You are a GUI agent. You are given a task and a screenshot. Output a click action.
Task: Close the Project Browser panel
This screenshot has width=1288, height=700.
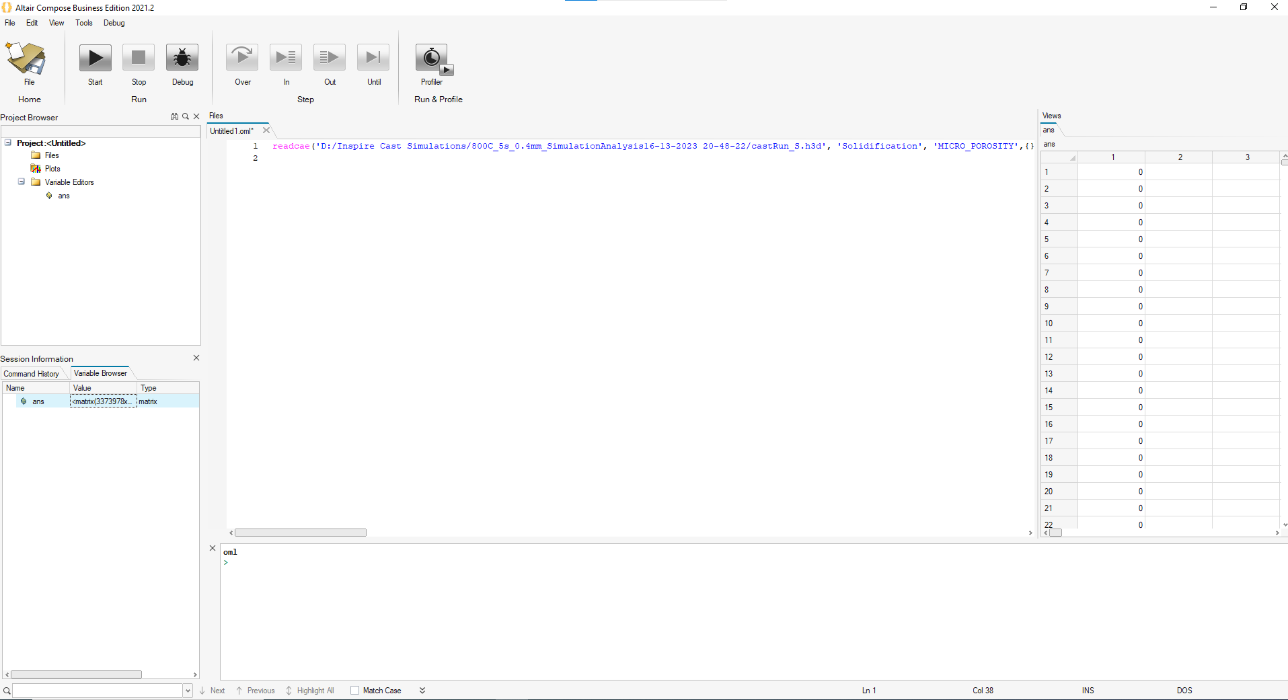tap(196, 116)
